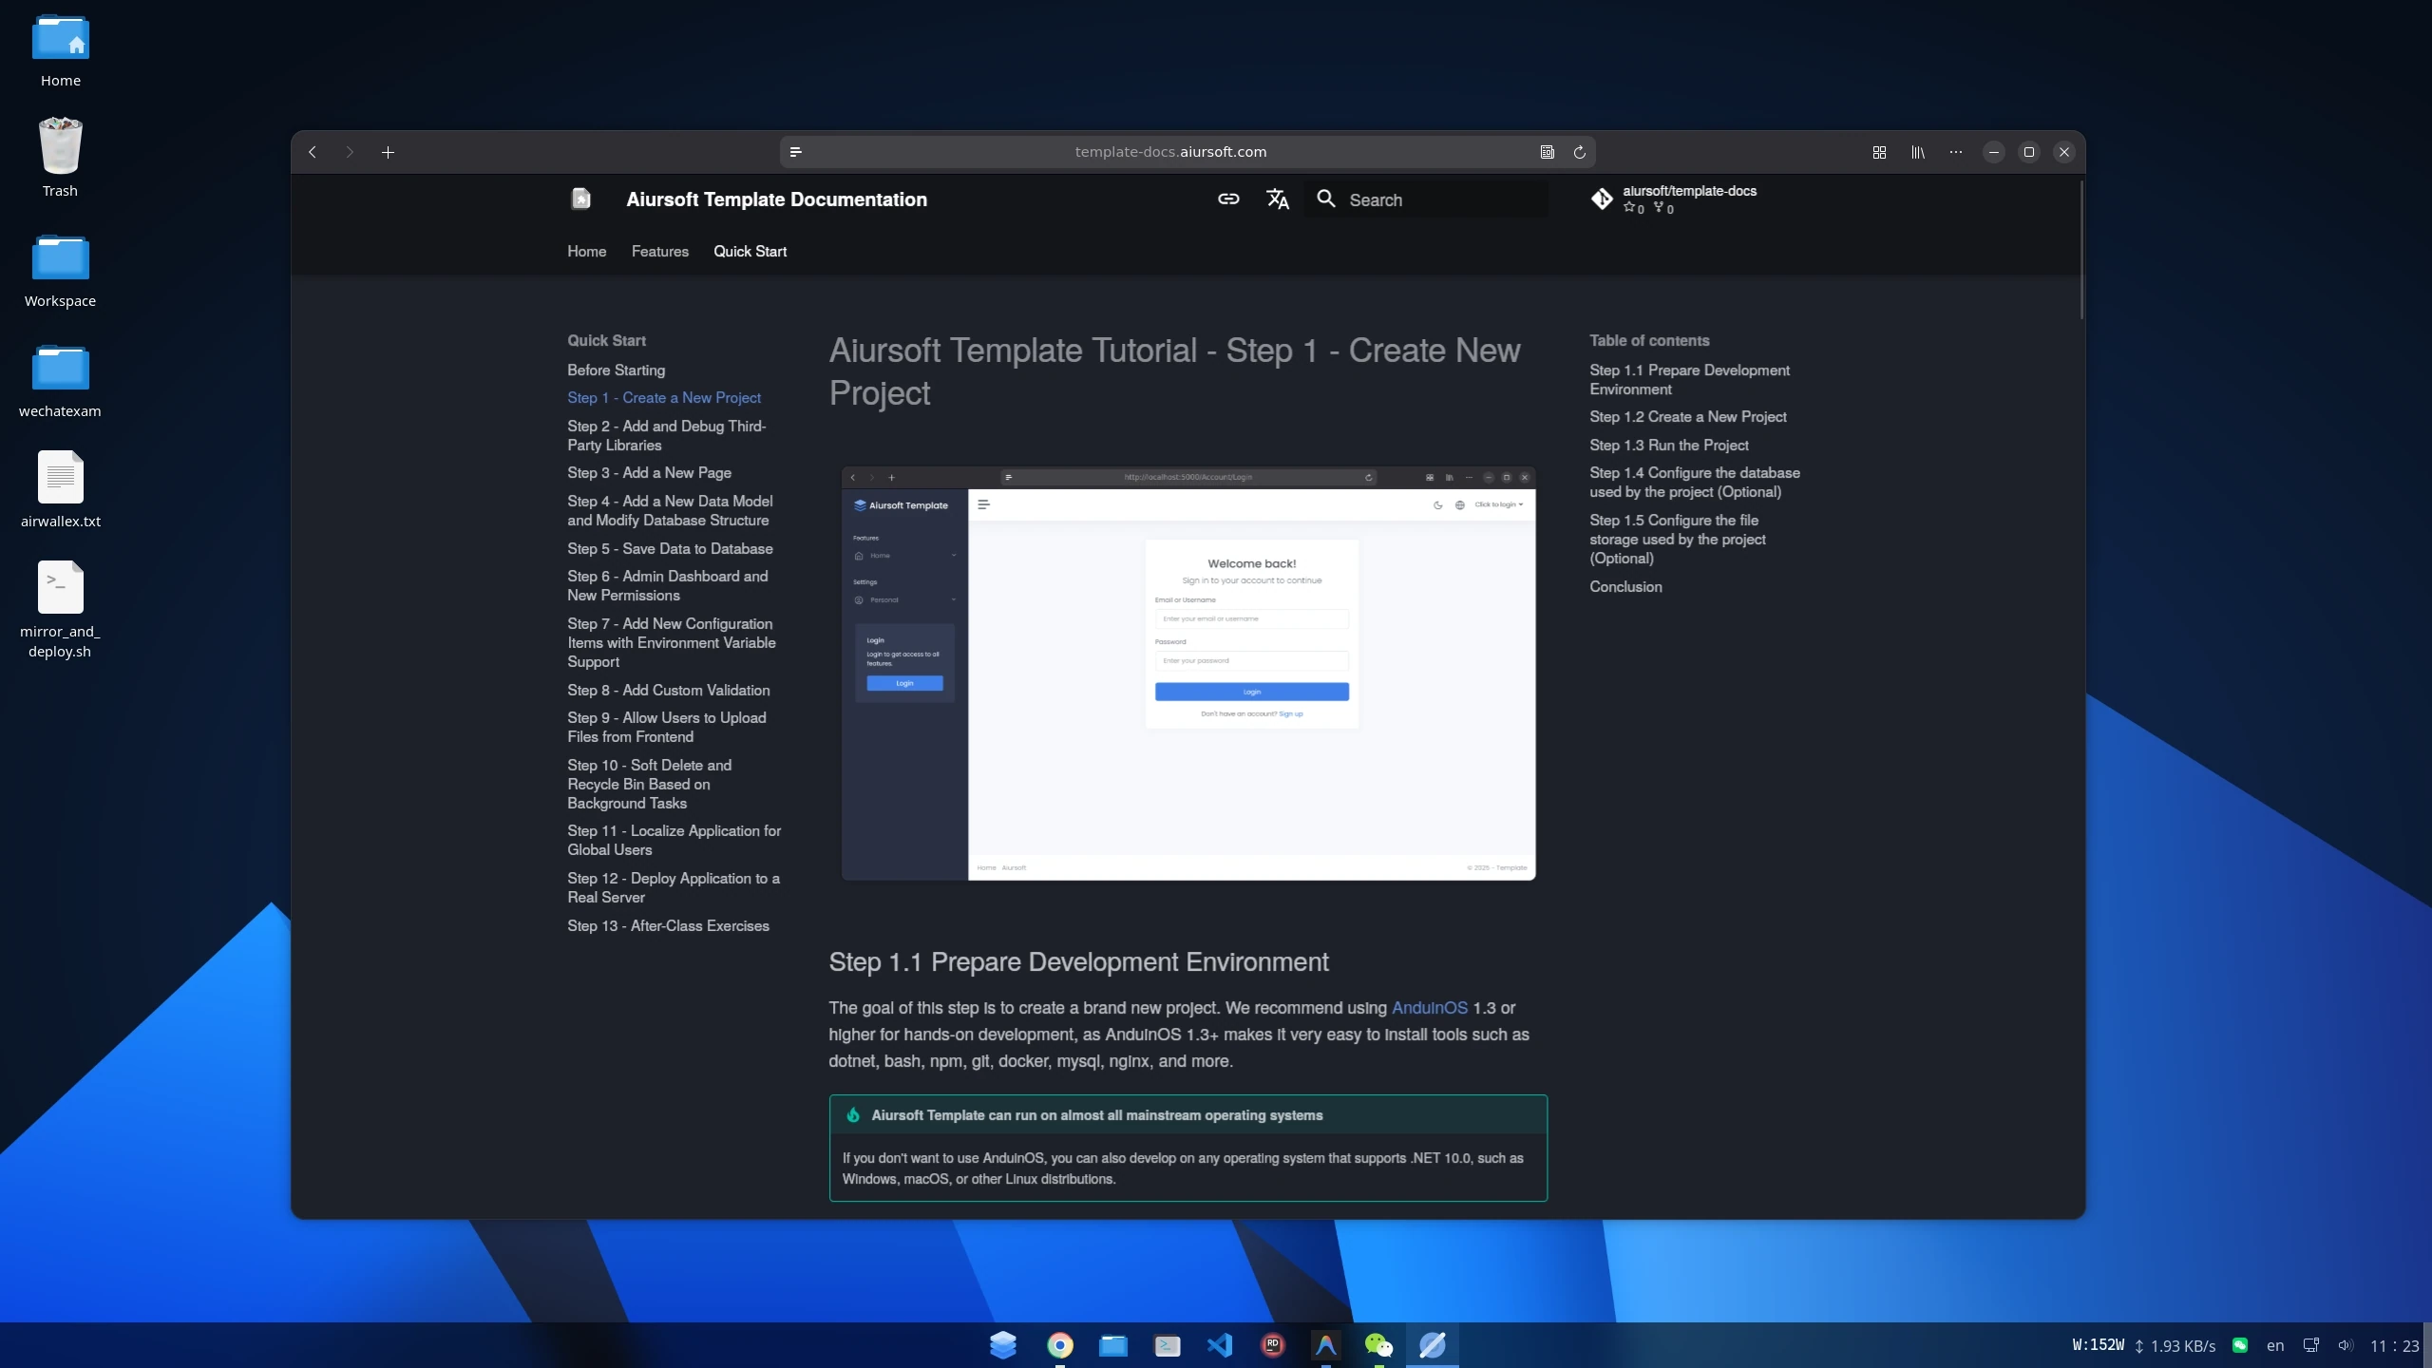The width and height of the screenshot is (2432, 1368).
Task: Switch to the Home tab
Action: click(x=586, y=252)
